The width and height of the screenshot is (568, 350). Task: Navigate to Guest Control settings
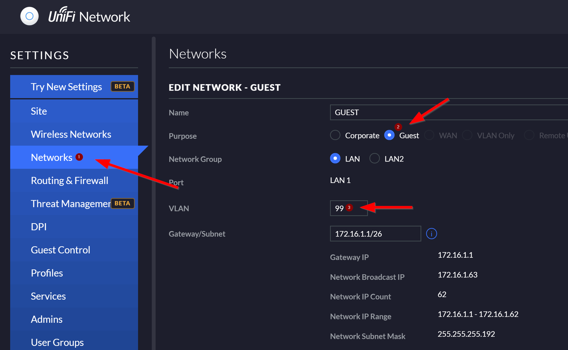point(60,250)
